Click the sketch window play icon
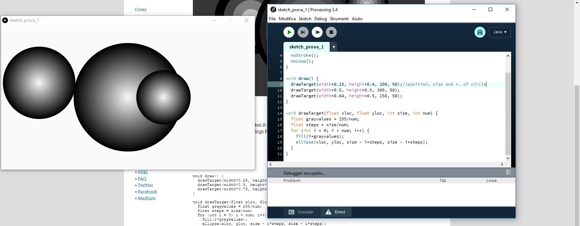Screen dimensions: 580x226 tap(5, 20)
